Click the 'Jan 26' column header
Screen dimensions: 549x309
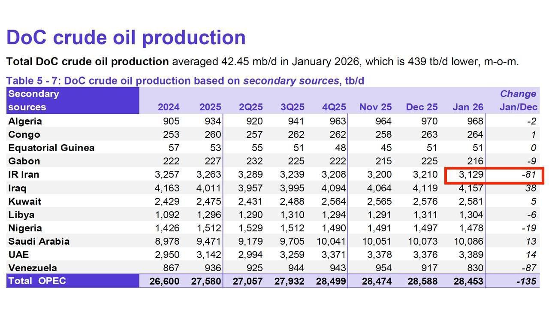[x=468, y=107]
